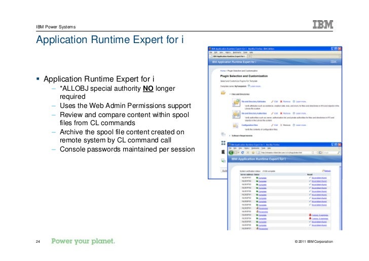Click Remove icon for Configuration files plugin
This screenshot has height=261, width=369.
281,125
